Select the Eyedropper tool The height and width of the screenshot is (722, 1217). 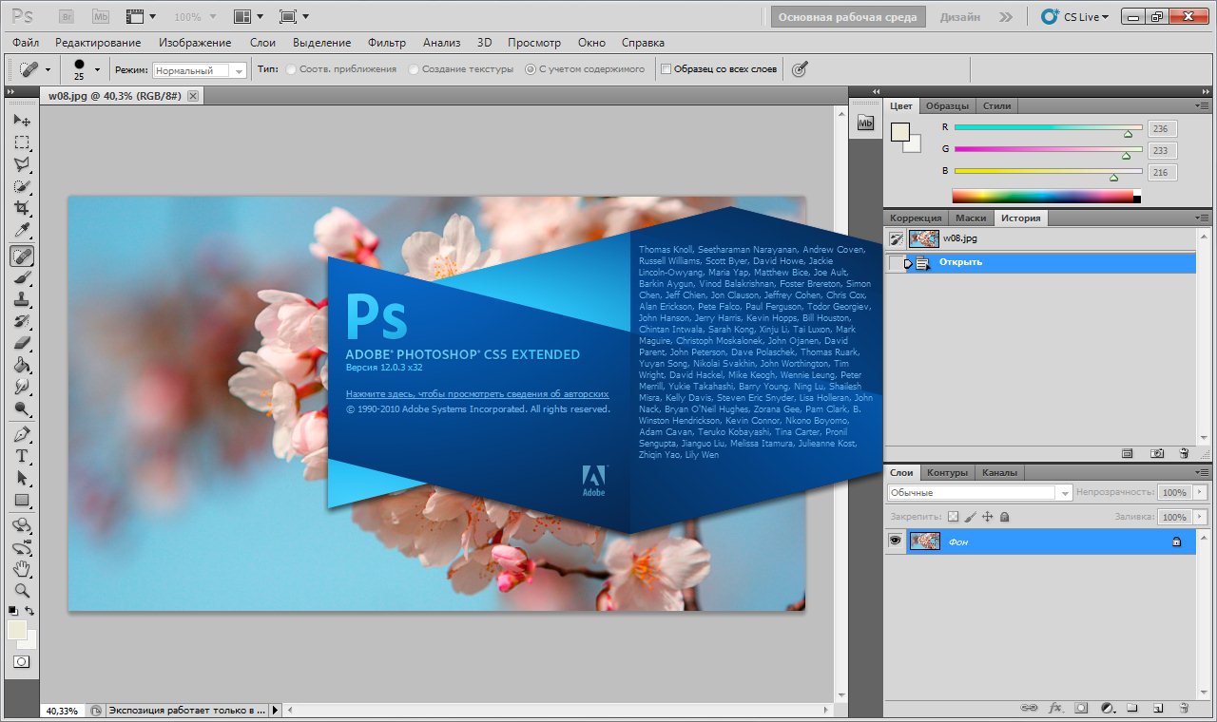point(22,232)
